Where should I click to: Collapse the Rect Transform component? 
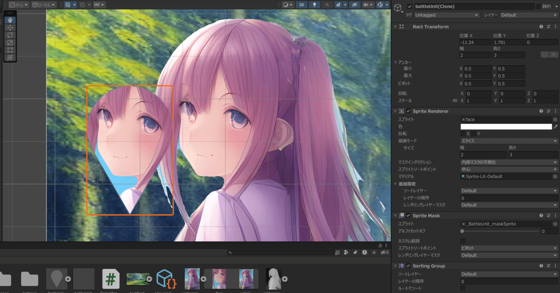coord(395,27)
